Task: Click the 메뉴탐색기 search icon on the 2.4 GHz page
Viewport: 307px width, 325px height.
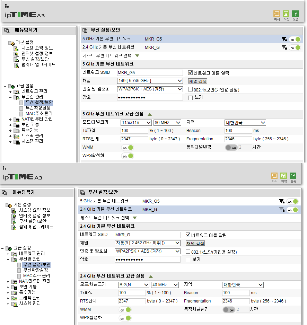Action: (x=5, y=193)
